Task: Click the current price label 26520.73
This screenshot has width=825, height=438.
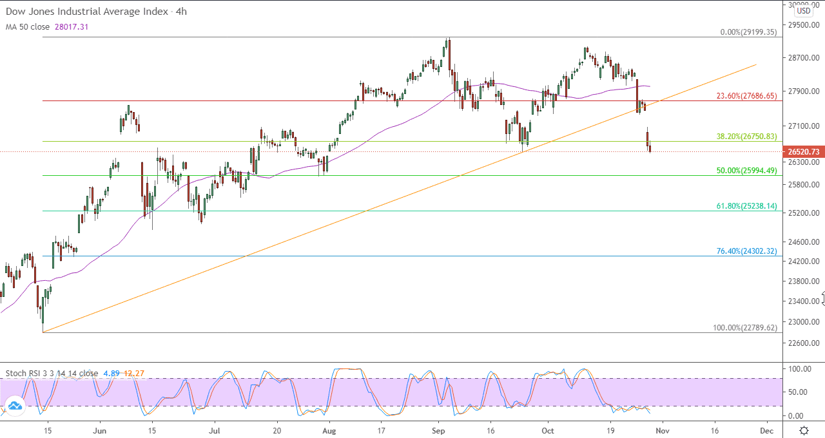Action: (803, 152)
